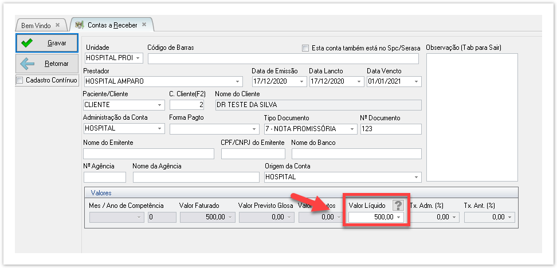Open the Data Vencto date picker
This screenshot has width=557, height=268.
416,81
